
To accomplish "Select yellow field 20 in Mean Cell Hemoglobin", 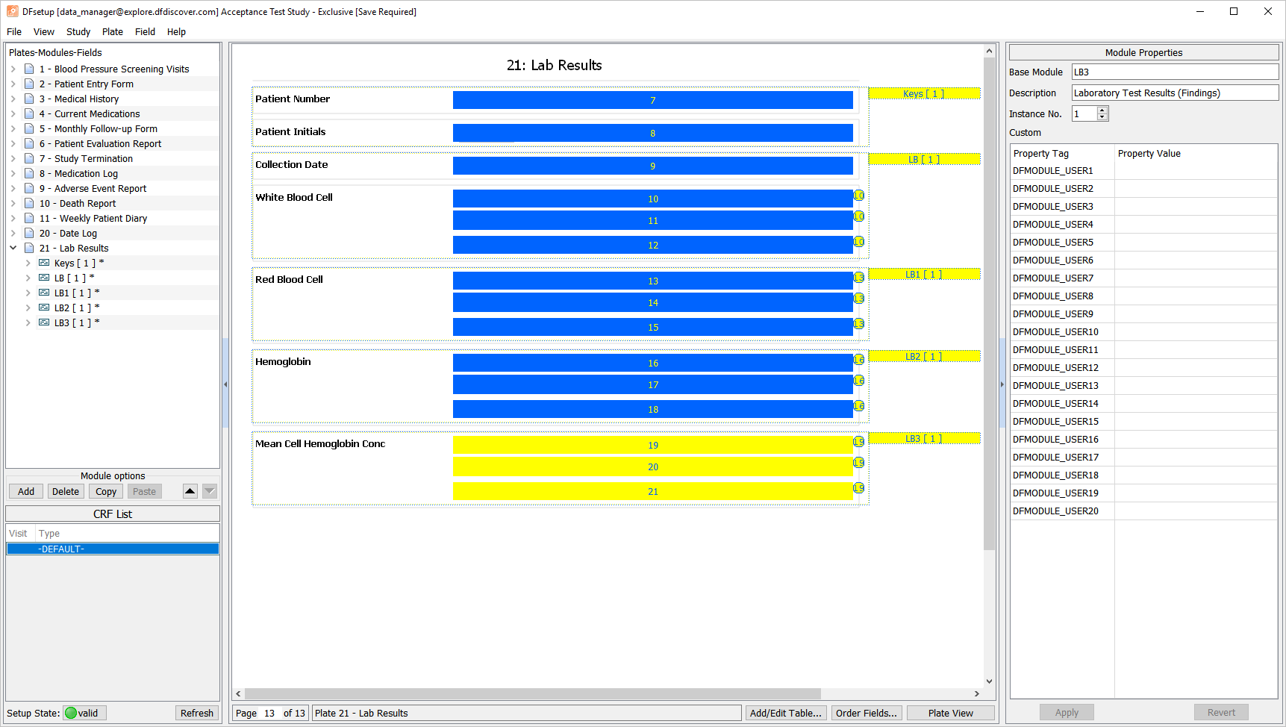I will pyautogui.click(x=653, y=467).
